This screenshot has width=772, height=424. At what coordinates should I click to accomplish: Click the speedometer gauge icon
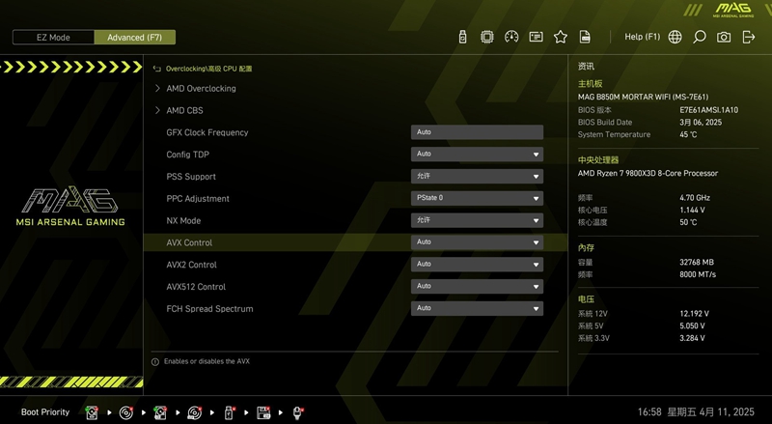click(x=511, y=37)
